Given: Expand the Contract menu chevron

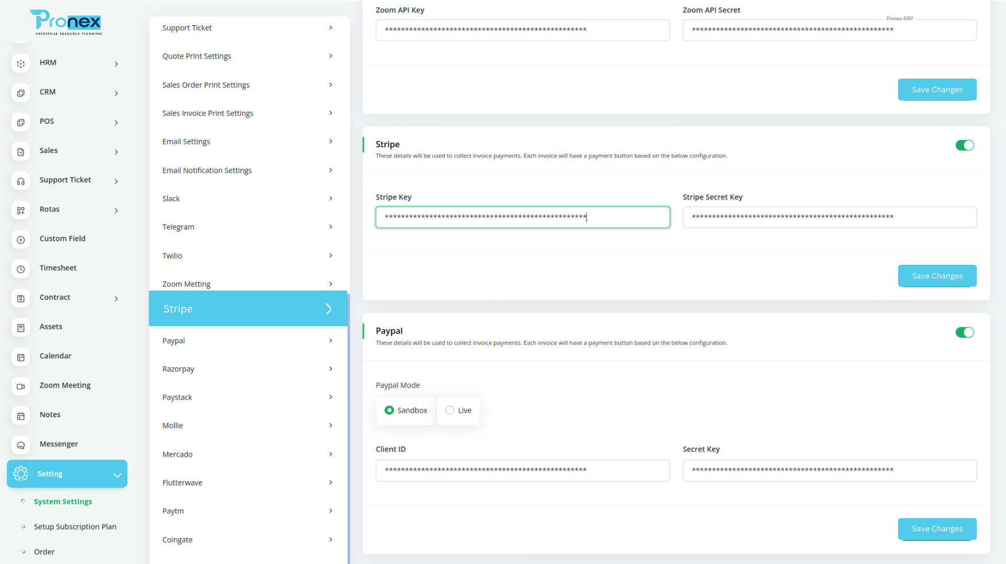Looking at the screenshot, I should pos(116,299).
